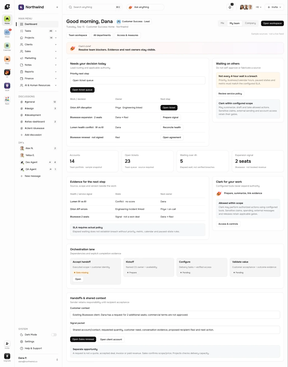Open the #general channel
The width and height of the screenshot is (288, 367).
pos(38,102)
